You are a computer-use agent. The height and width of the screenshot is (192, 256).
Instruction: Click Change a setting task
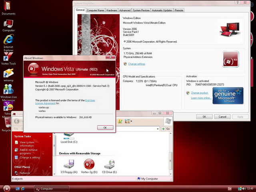pyautogui.click(x=30, y=157)
